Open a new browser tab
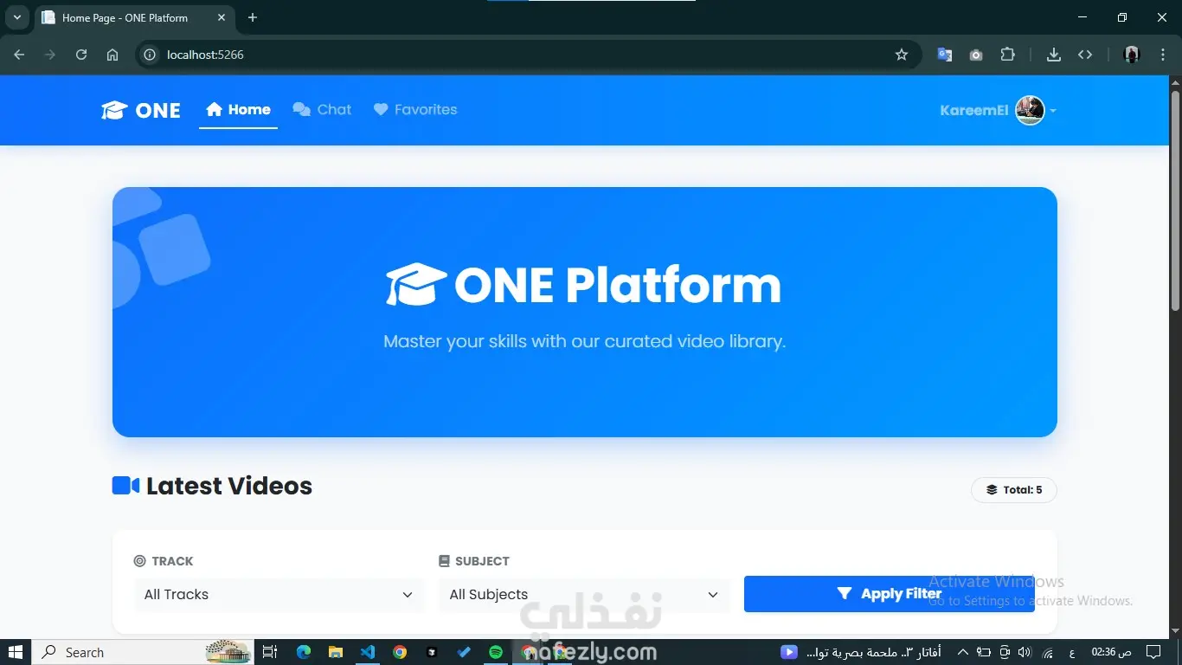The width and height of the screenshot is (1182, 665). (253, 17)
